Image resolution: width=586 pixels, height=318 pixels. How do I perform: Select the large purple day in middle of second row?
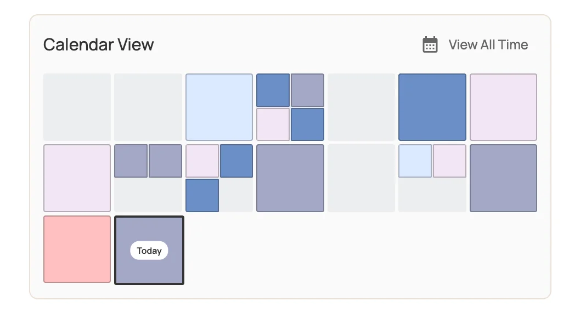pyautogui.click(x=290, y=178)
